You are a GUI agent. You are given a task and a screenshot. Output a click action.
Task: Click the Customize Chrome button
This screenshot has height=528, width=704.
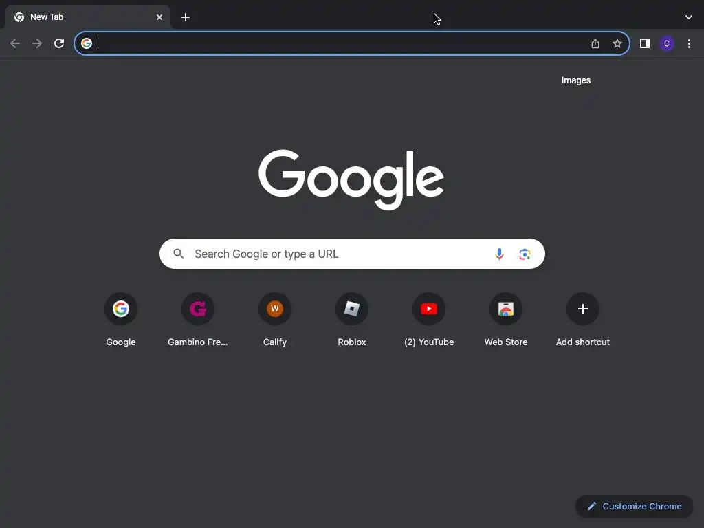point(634,507)
